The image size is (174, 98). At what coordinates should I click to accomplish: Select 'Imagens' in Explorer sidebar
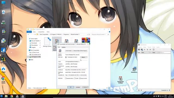tap(33, 47)
